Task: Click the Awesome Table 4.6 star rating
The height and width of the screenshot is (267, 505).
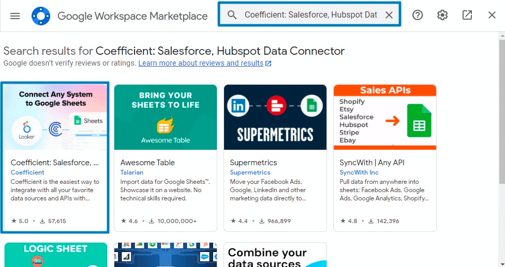Action: 129,221
